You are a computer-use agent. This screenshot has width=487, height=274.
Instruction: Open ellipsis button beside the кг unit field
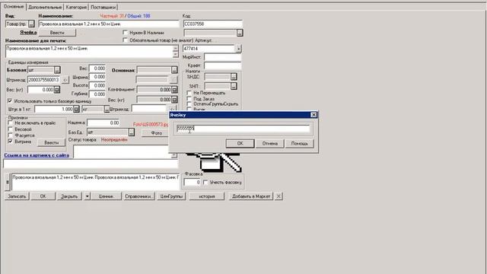(x=107, y=110)
